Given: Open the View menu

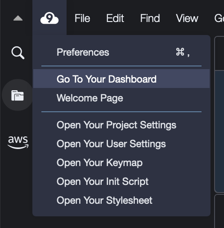Looking at the screenshot, I should coord(187,18).
